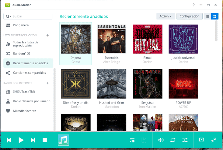Toggle shuffle mode in player bar
This screenshot has width=223, height=150.
185,140
